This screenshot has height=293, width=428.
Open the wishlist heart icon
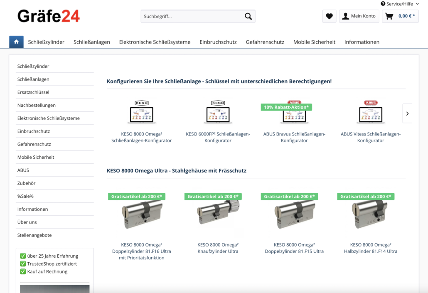click(329, 16)
